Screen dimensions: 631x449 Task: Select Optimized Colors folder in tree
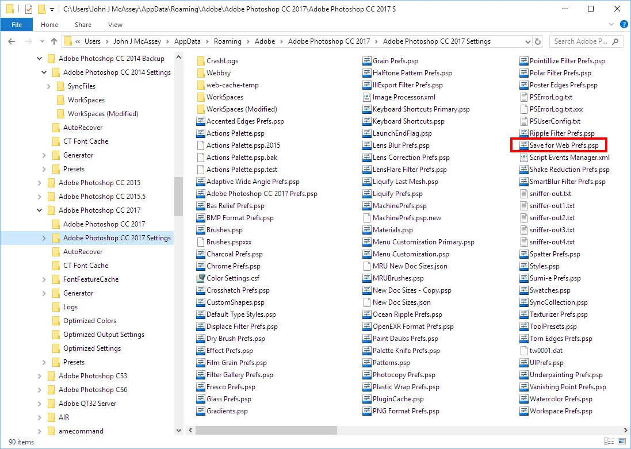pos(89,321)
